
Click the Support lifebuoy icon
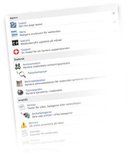pyautogui.click(x=16, y=52)
